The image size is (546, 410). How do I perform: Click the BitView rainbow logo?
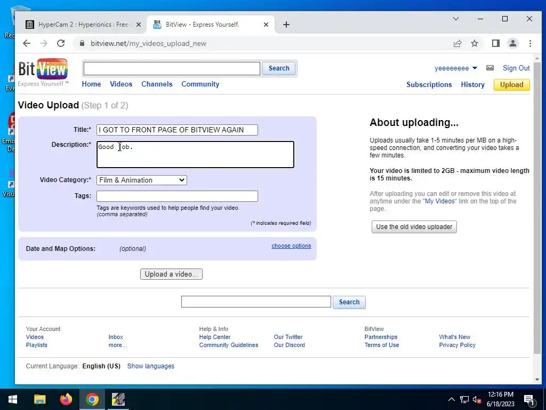(x=43, y=69)
